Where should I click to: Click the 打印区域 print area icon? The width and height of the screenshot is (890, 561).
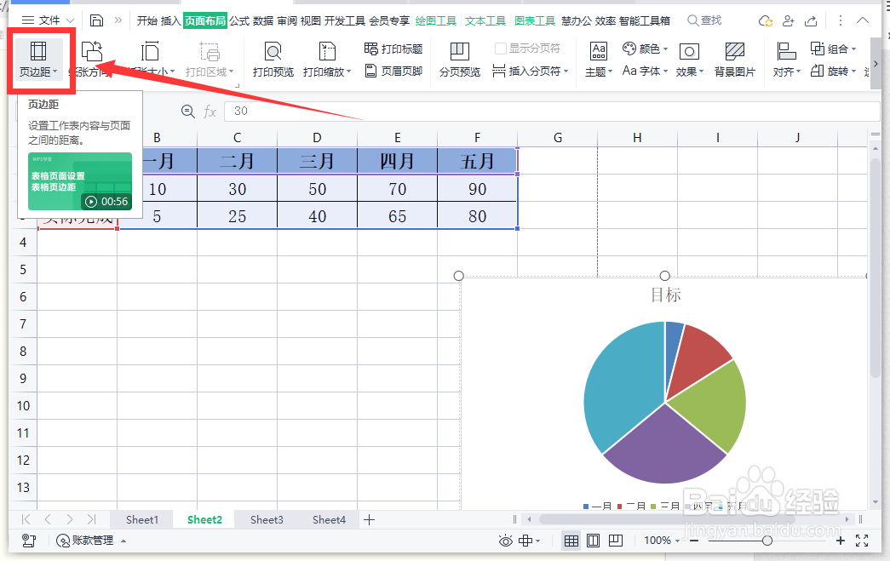point(210,52)
